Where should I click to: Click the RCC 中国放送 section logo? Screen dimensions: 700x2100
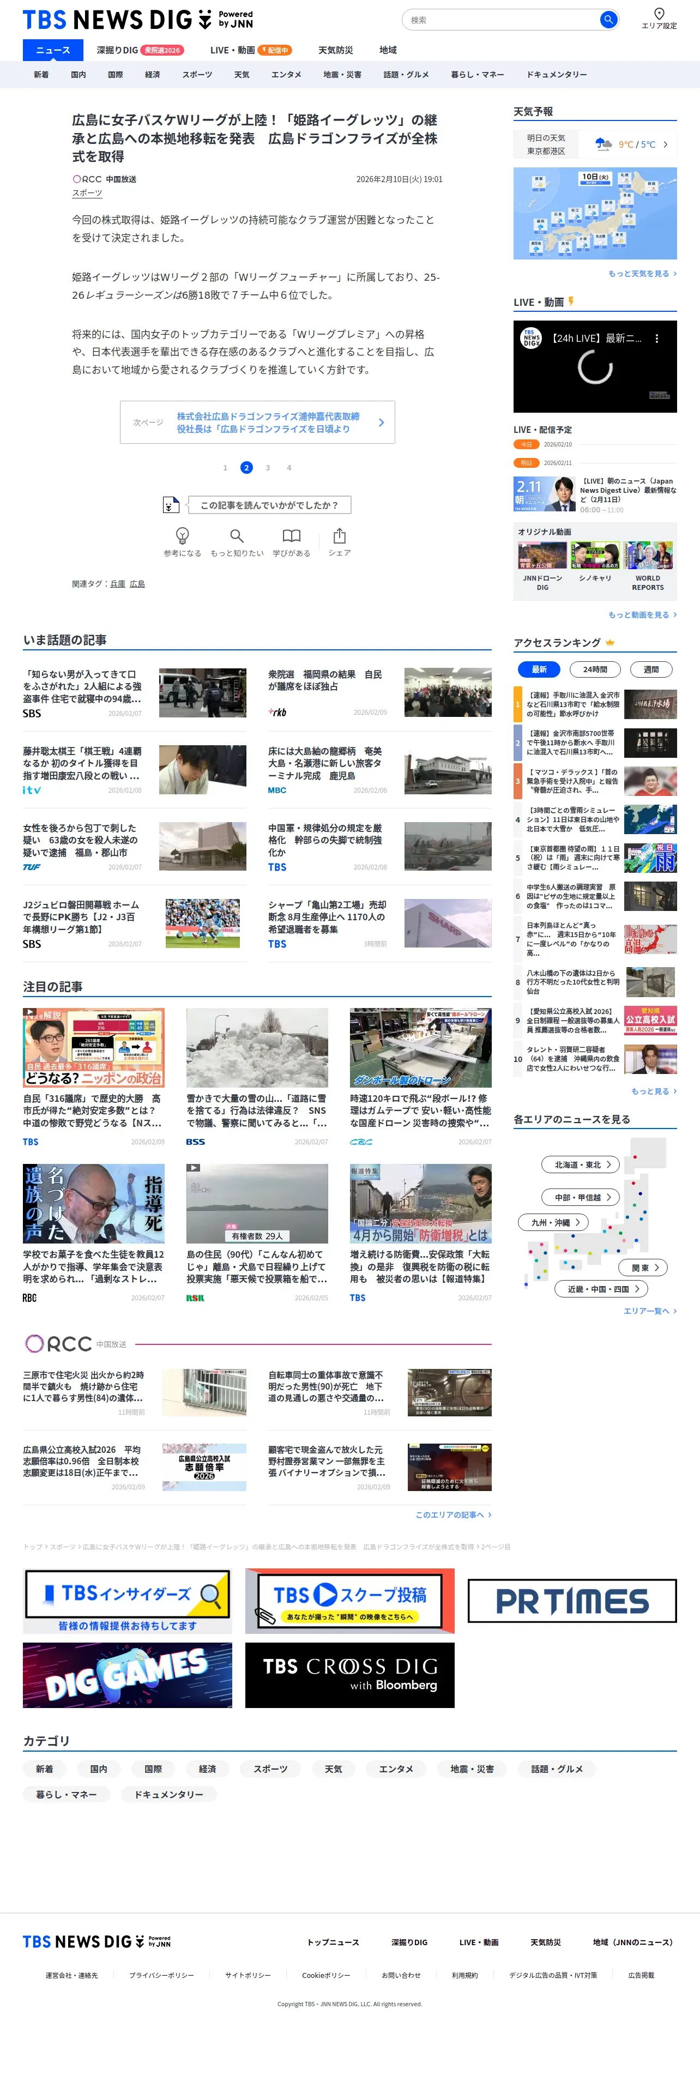click(x=75, y=1343)
